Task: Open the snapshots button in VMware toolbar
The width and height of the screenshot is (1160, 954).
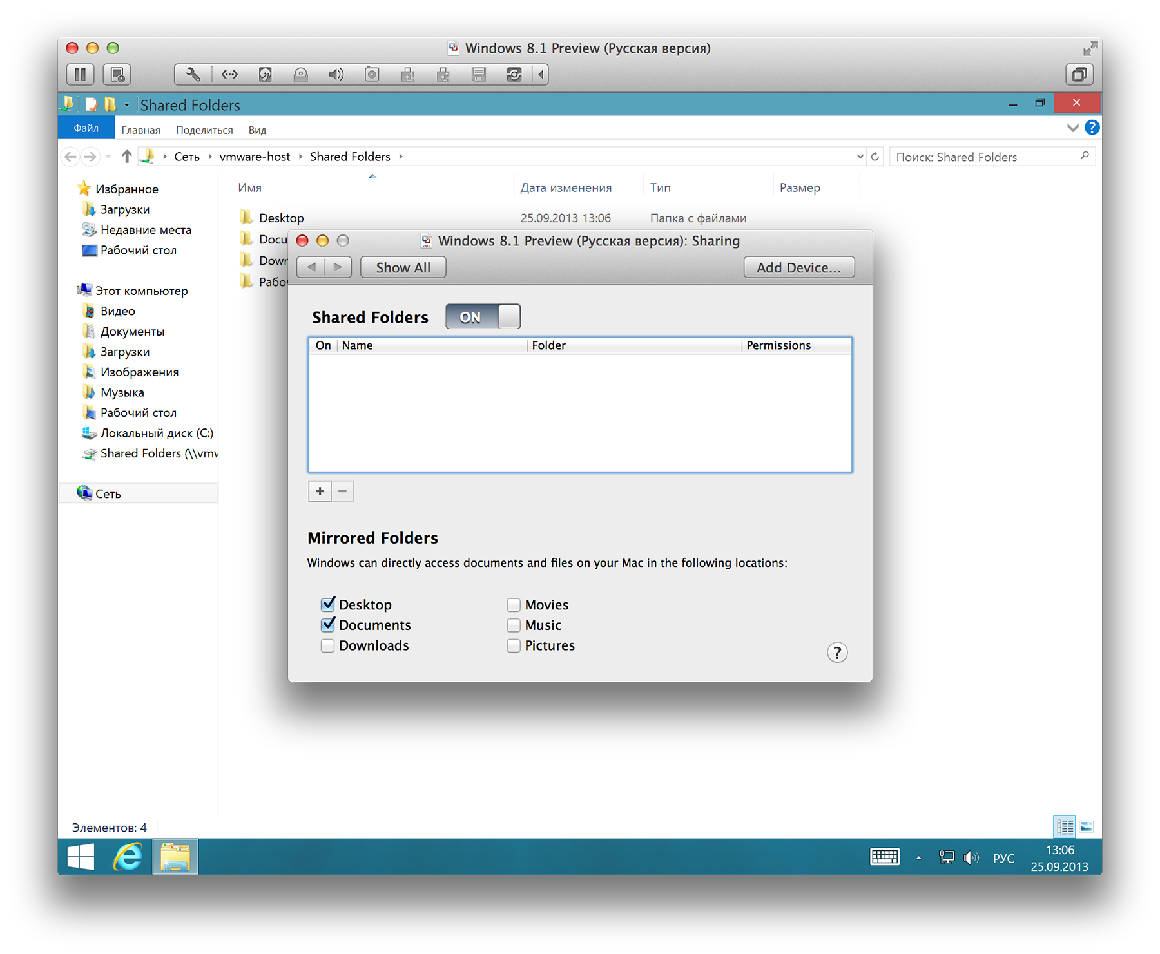Action: (x=117, y=75)
